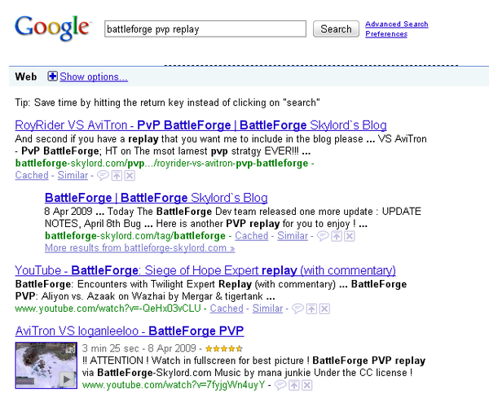Viewport: 489px width, 398px height.
Task: Remove the battleforge-skylord.com/tag/battleforge result
Action: (350, 236)
